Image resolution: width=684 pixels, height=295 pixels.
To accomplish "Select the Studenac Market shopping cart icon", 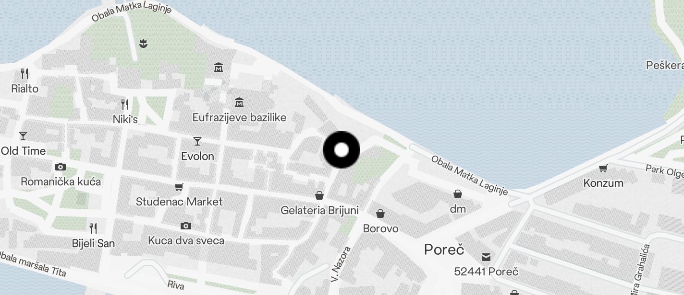I will point(179,187).
